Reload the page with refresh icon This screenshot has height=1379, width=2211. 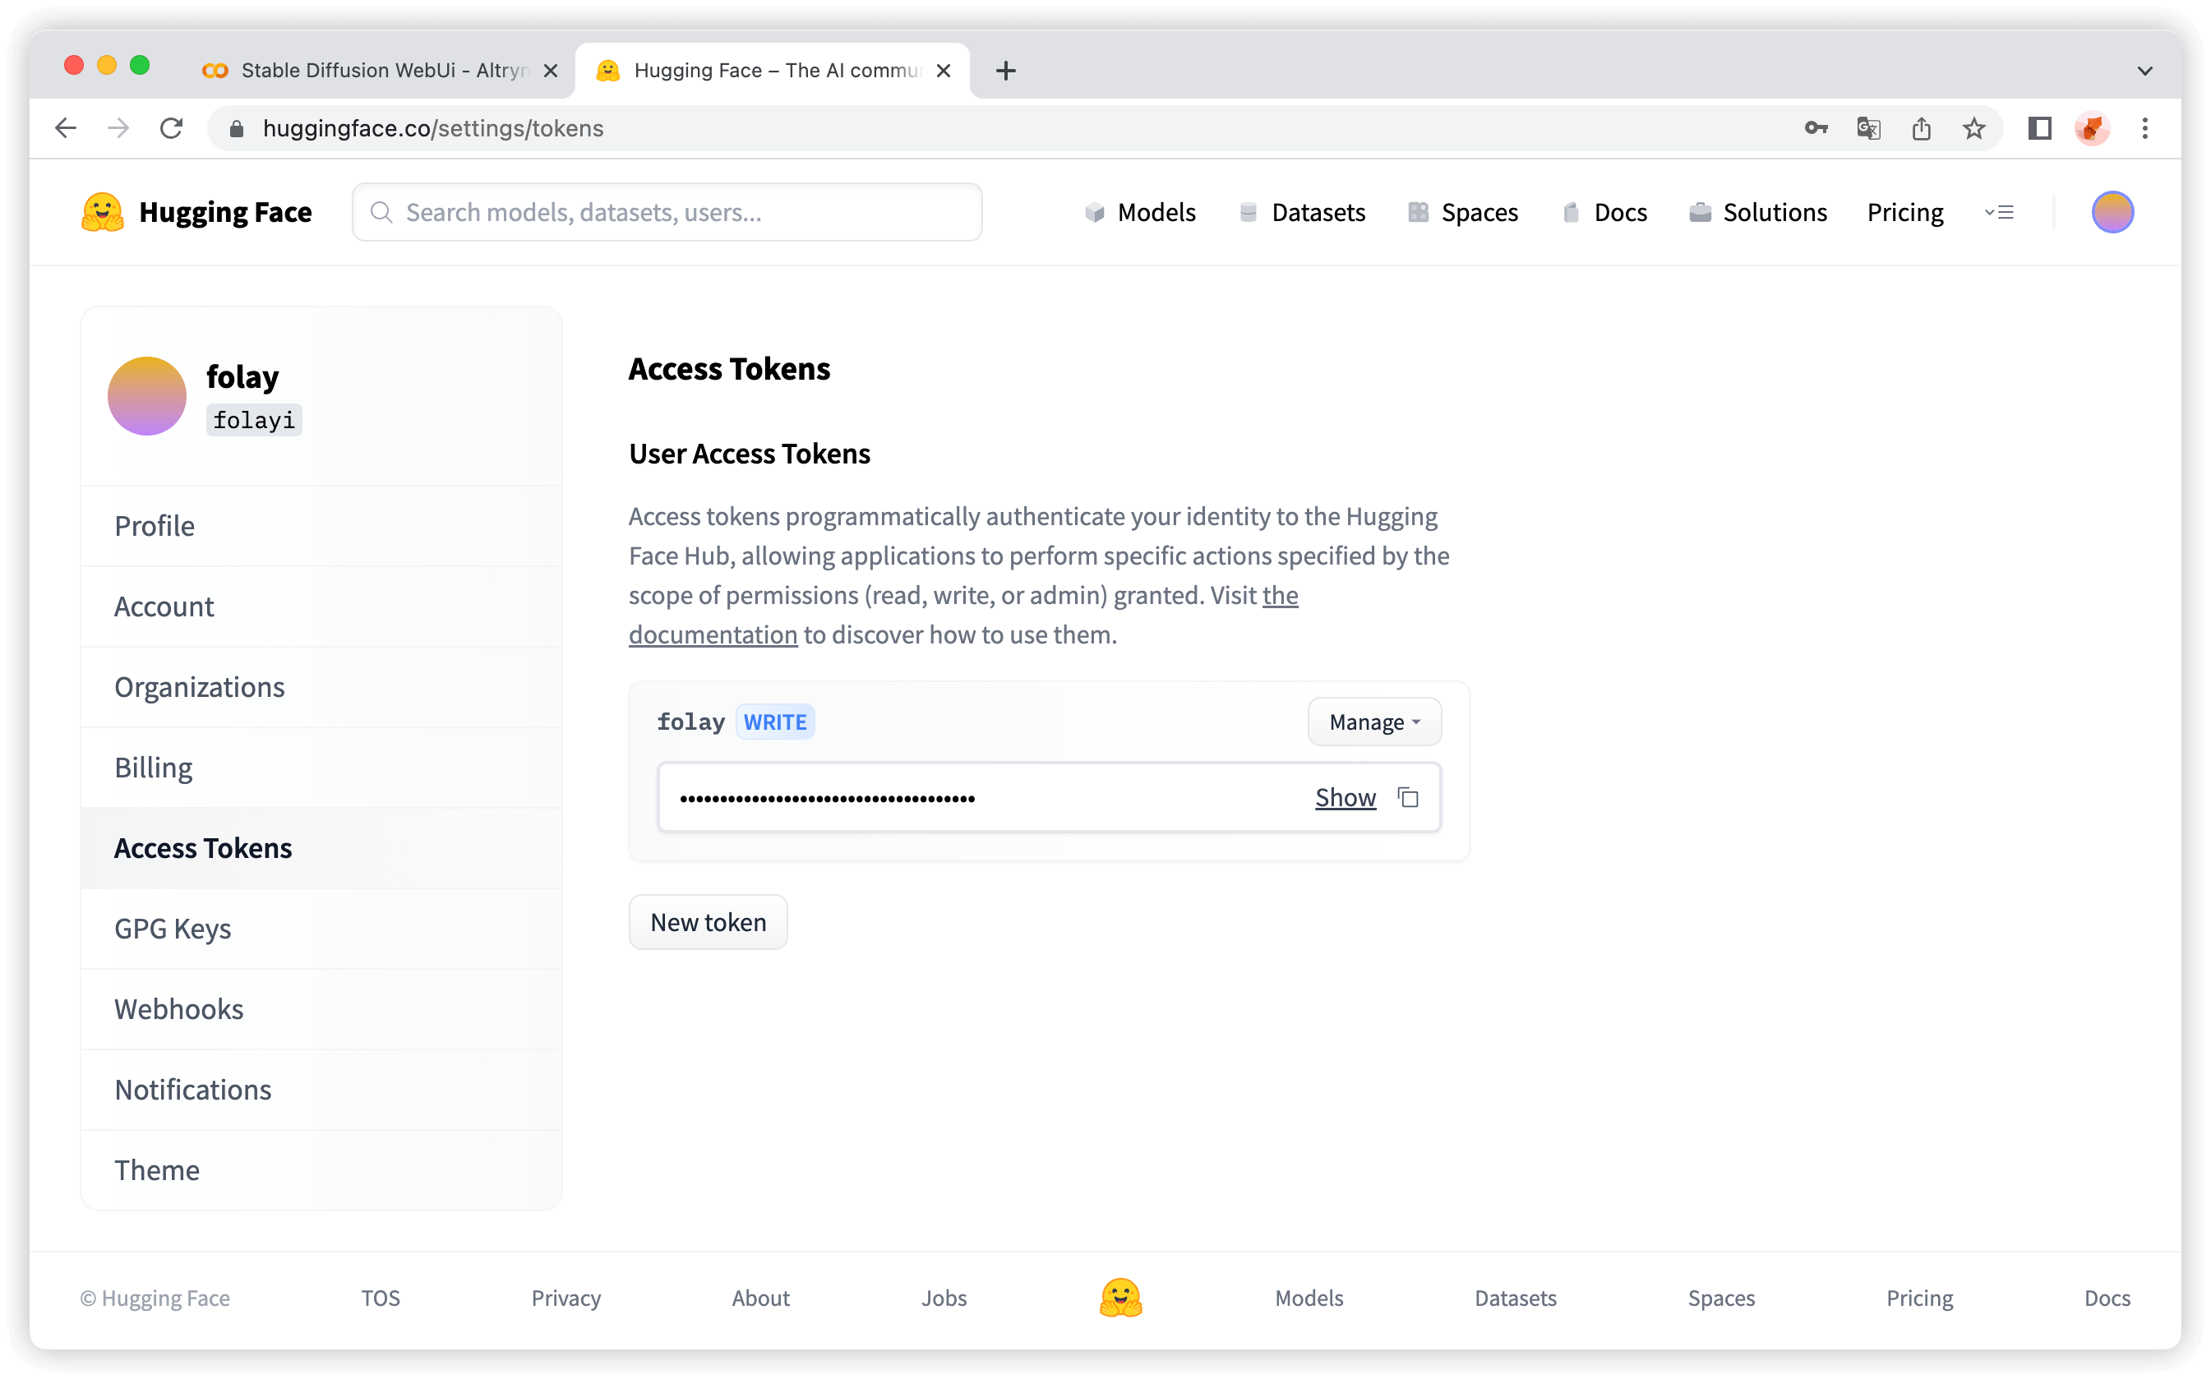click(172, 128)
